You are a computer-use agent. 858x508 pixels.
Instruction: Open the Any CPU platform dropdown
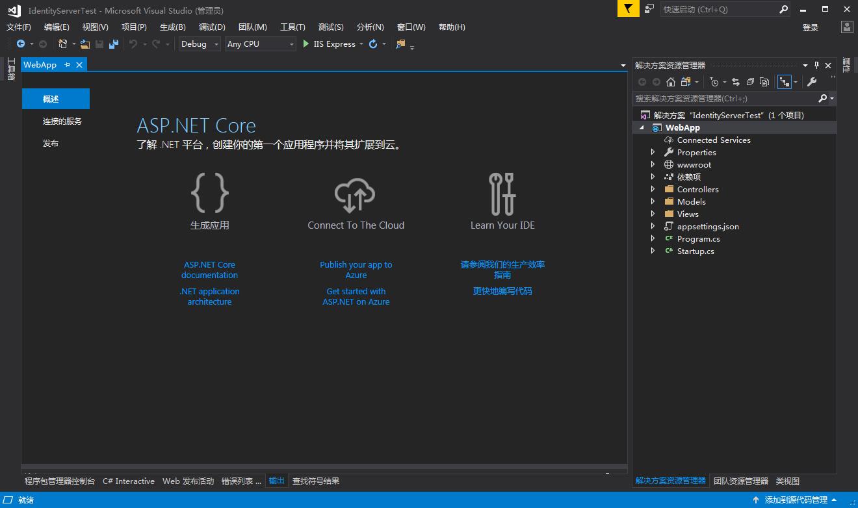coord(261,44)
